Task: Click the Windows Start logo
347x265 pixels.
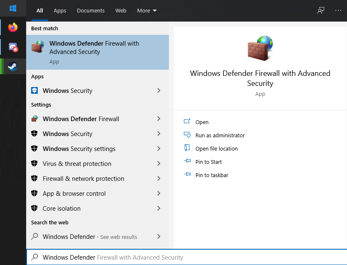Action: coord(13,8)
